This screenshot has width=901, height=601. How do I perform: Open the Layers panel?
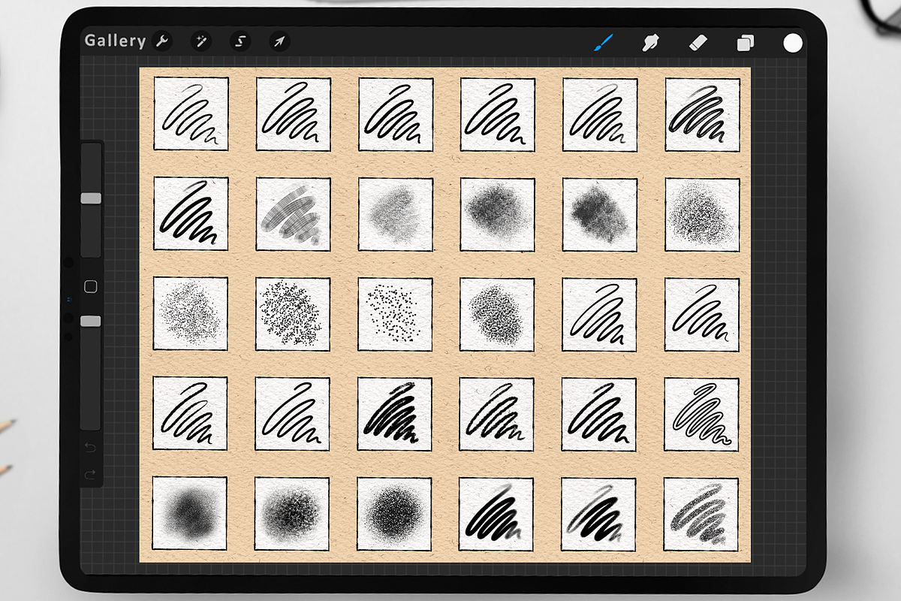click(746, 43)
